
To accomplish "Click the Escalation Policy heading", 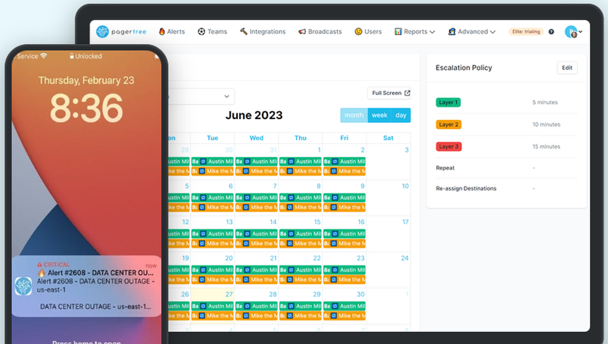I will coord(464,68).
